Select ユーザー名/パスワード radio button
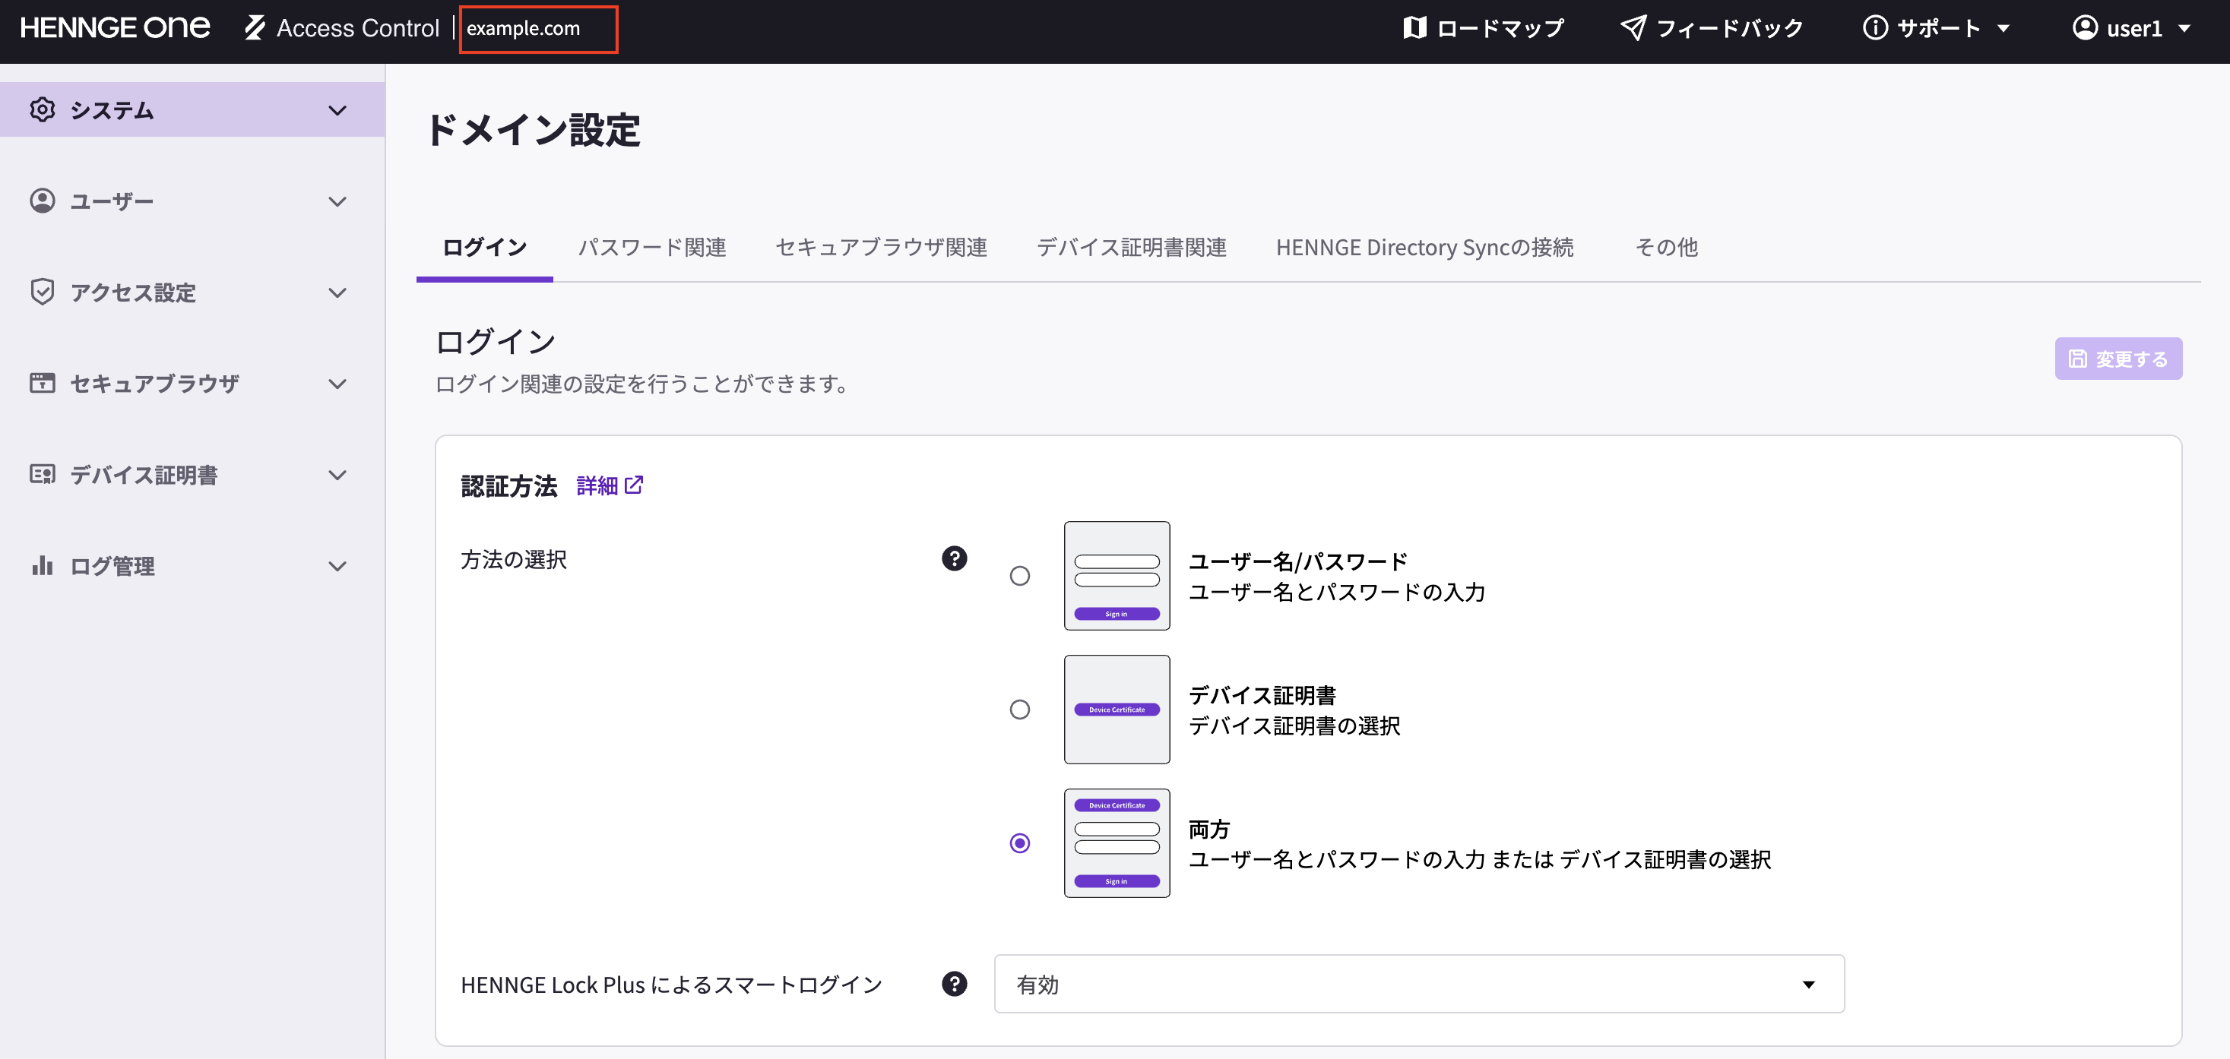 point(1020,575)
